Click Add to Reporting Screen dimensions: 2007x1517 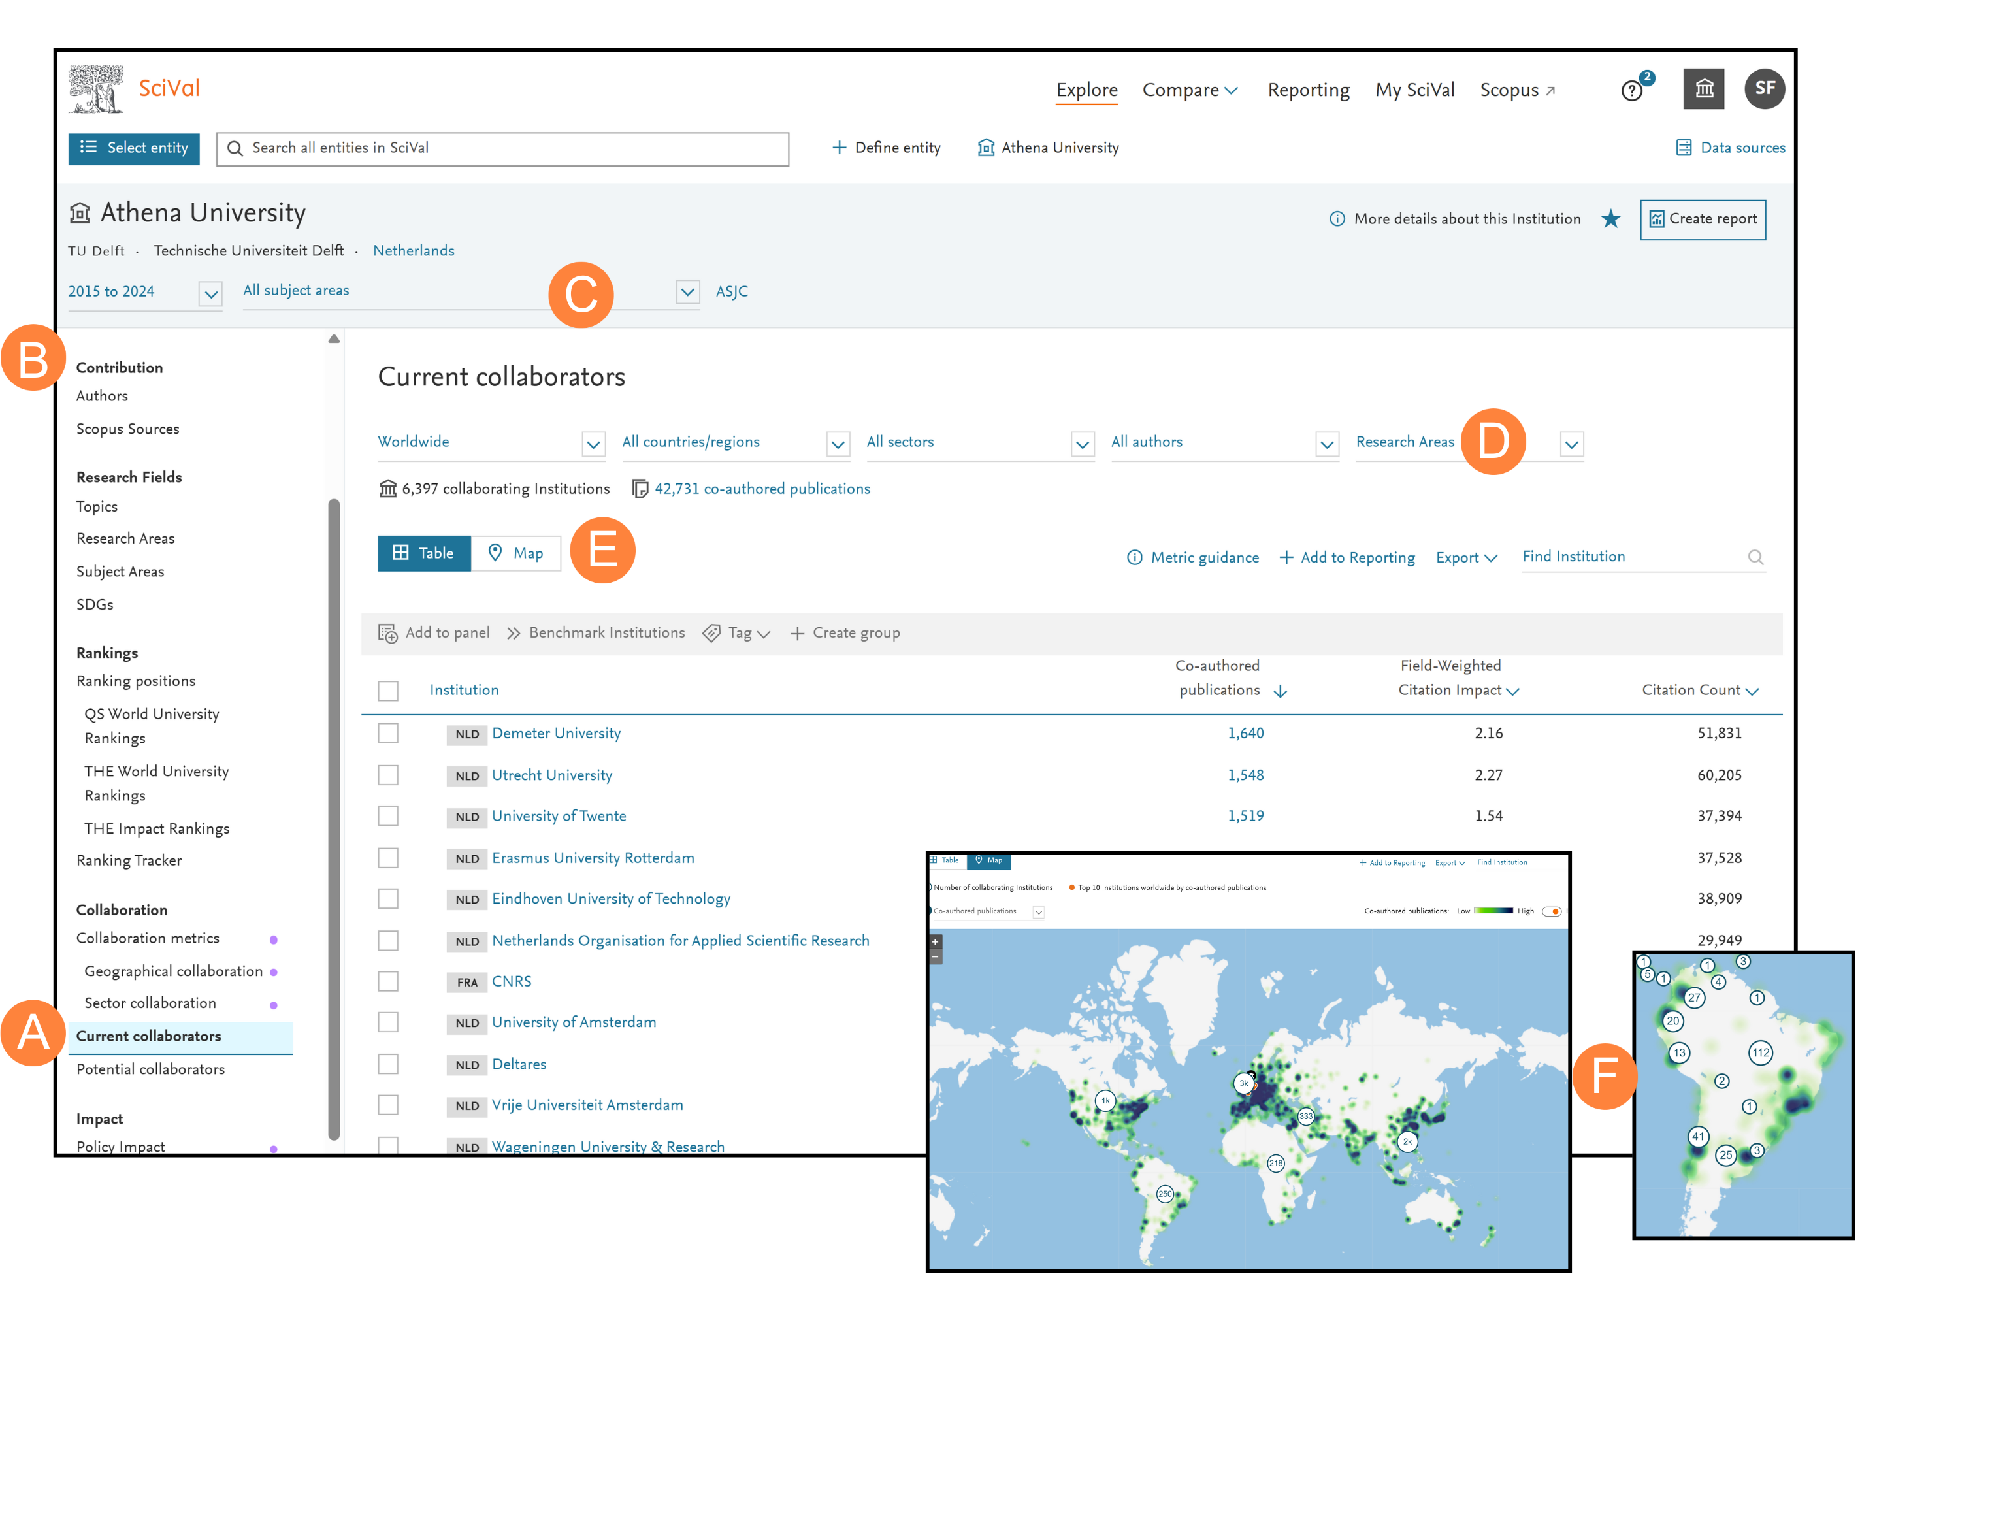pos(1346,558)
